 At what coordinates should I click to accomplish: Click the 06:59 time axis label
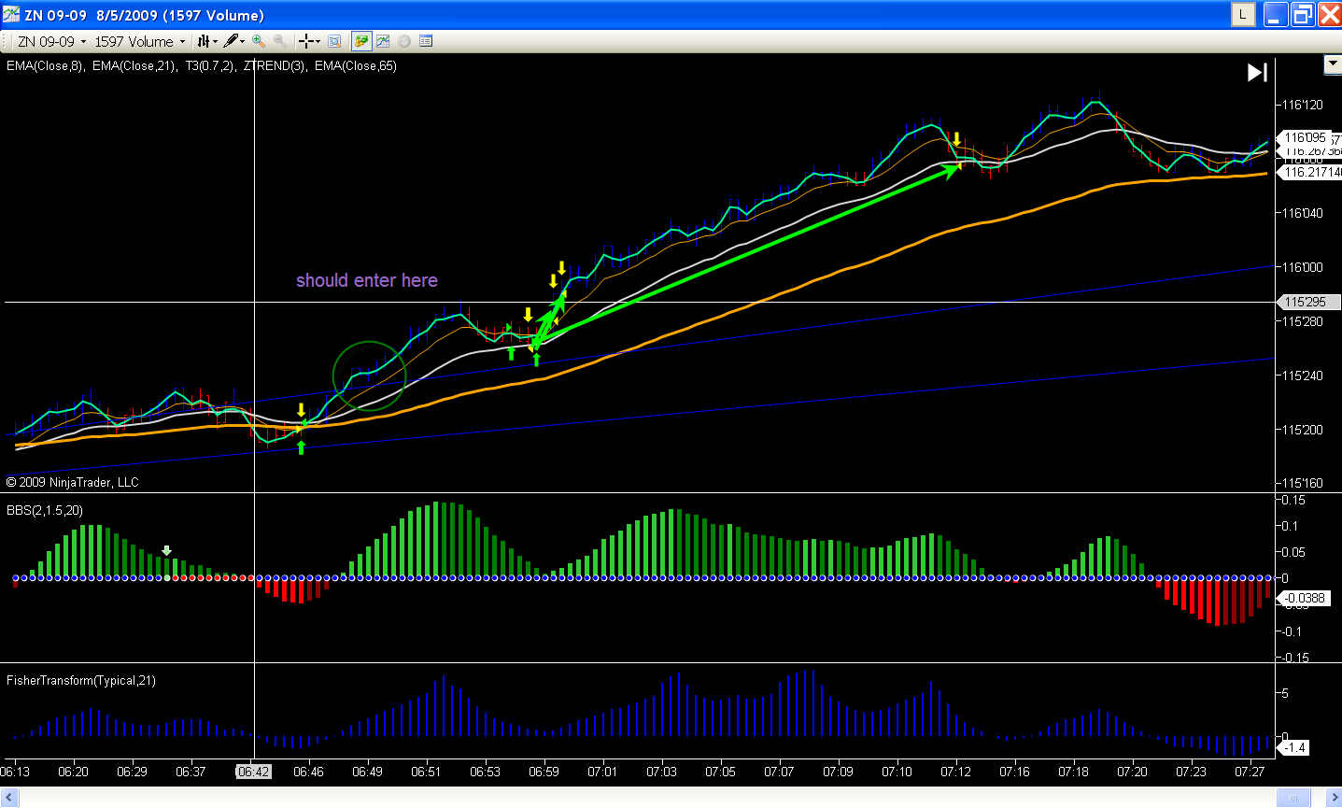[544, 772]
